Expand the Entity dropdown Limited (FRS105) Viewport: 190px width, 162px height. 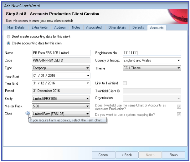click(61, 99)
